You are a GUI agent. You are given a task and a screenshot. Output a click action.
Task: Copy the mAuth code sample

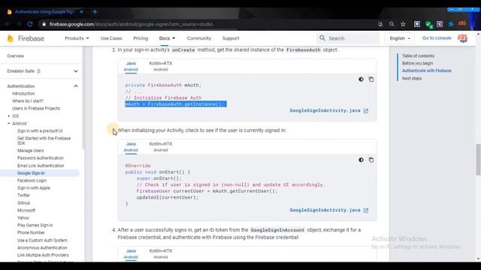(371, 79)
